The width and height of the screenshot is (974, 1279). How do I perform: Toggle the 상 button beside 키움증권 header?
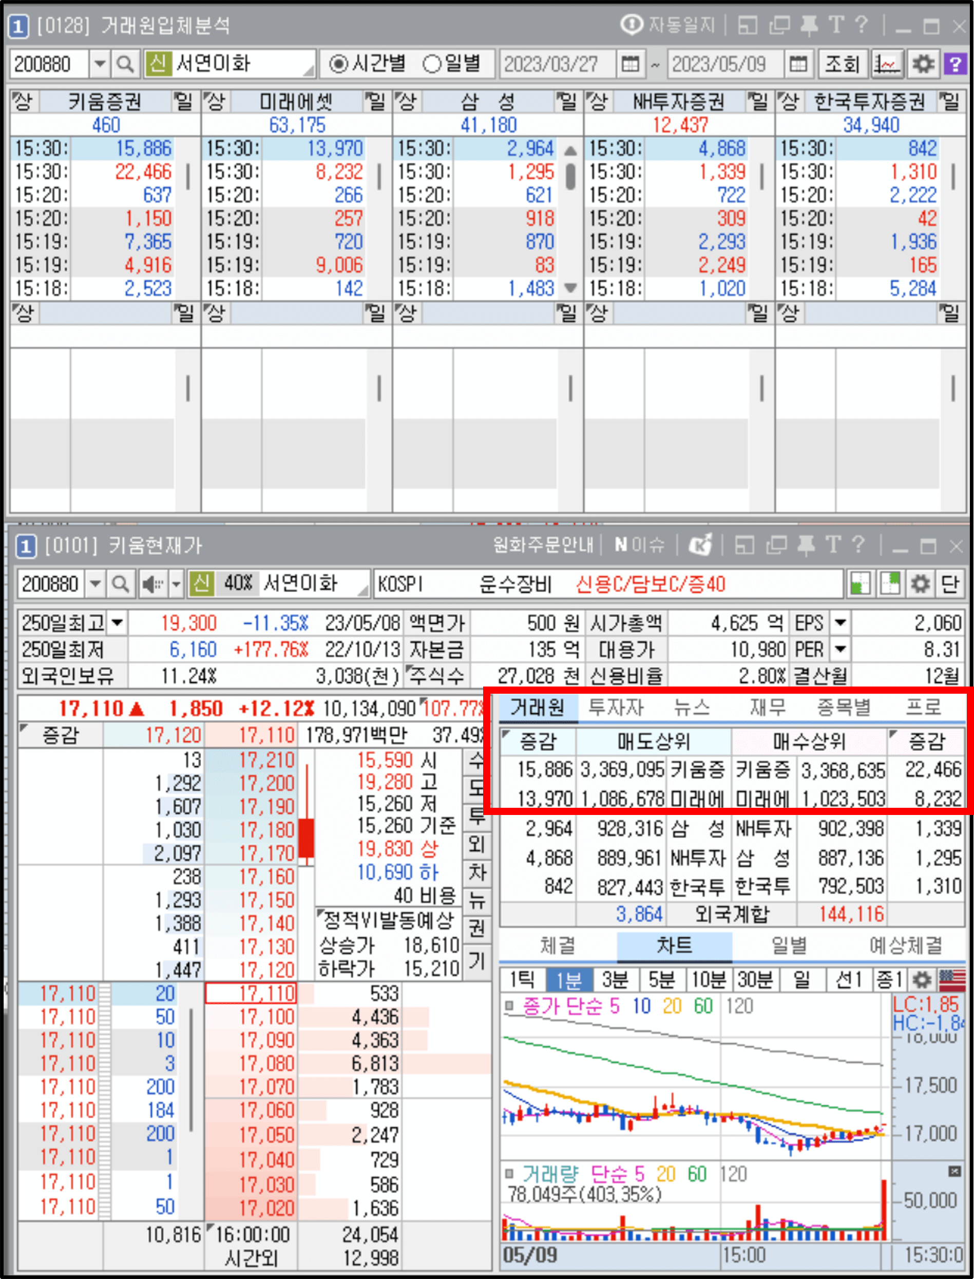[x=24, y=102]
